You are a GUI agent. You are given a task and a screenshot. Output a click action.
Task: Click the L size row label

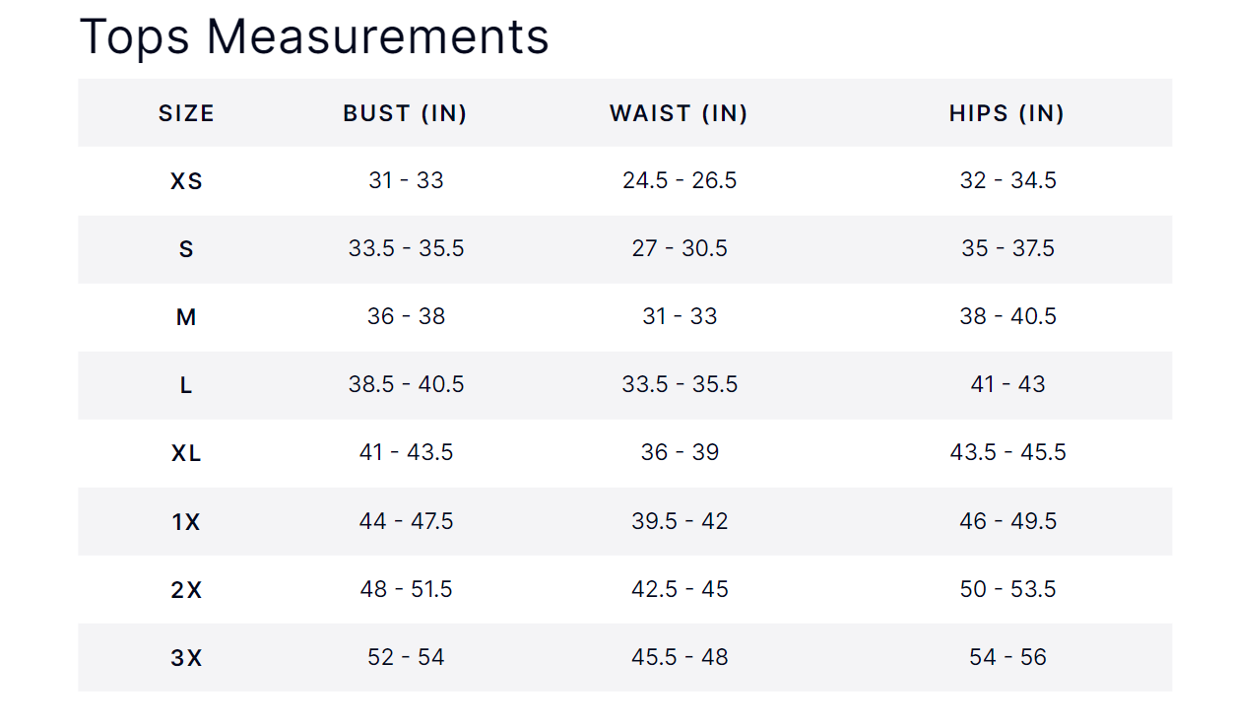(x=186, y=385)
